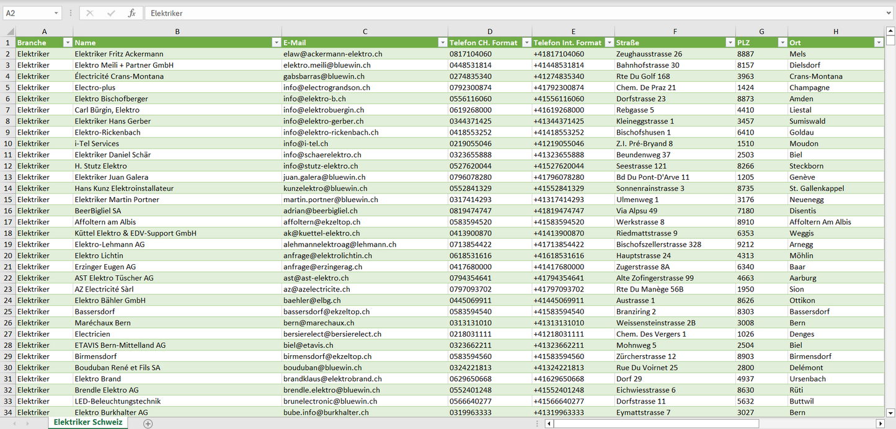Open the PLZ column filter dropdown
Image resolution: width=896 pixels, height=429 pixels.
[x=781, y=43]
